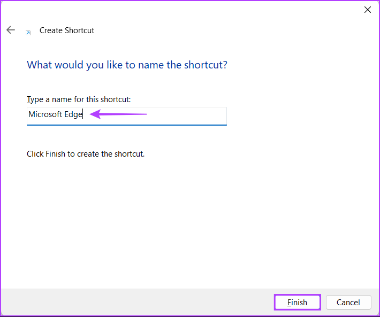Screen dimensions: 380x317
Task: Click 'Click Finish to create the shortcut.' text
Action: tap(86, 154)
